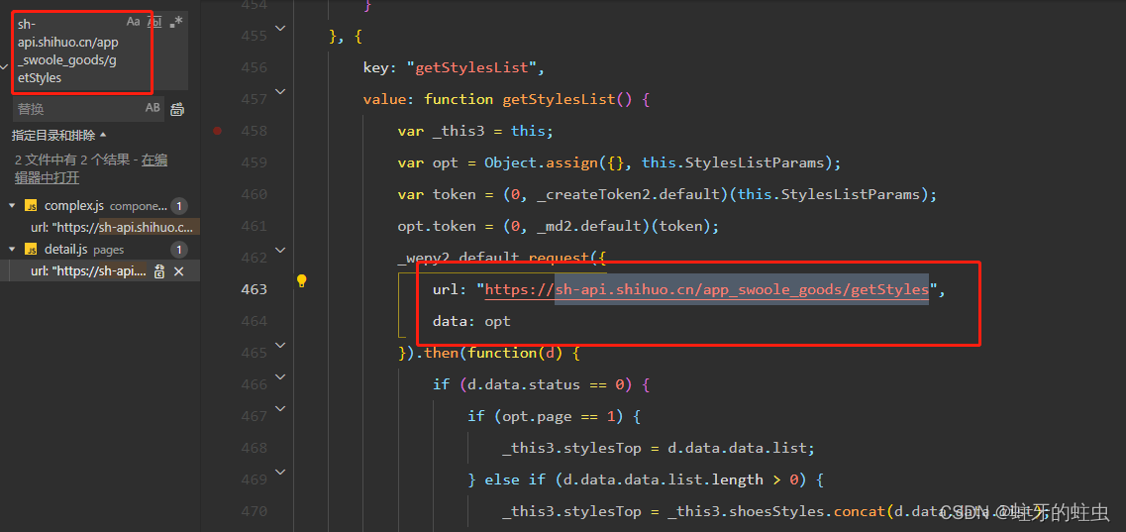Click the "getStylesList" key string on line 456

tap(471, 67)
